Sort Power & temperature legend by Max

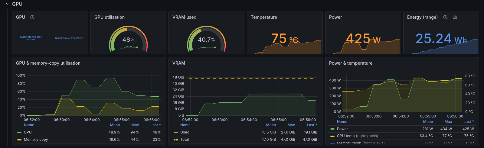click(x=448, y=122)
